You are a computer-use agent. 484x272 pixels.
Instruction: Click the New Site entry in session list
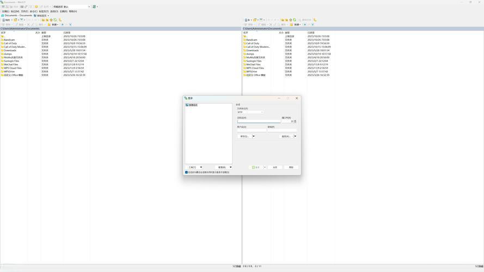tap(192, 105)
